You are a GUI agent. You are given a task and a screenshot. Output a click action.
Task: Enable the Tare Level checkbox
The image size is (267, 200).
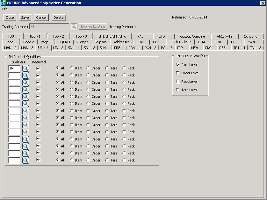178,90
